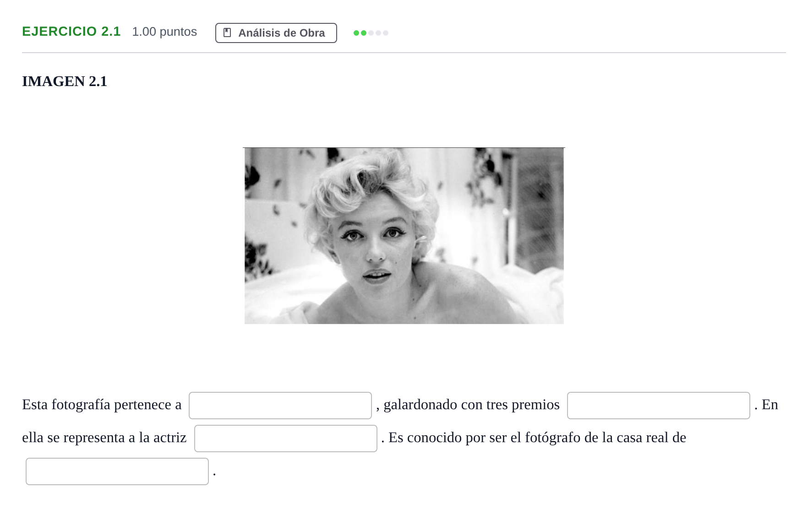
Task: Focus the final blank on the last line
Action: pyautogui.click(x=117, y=471)
